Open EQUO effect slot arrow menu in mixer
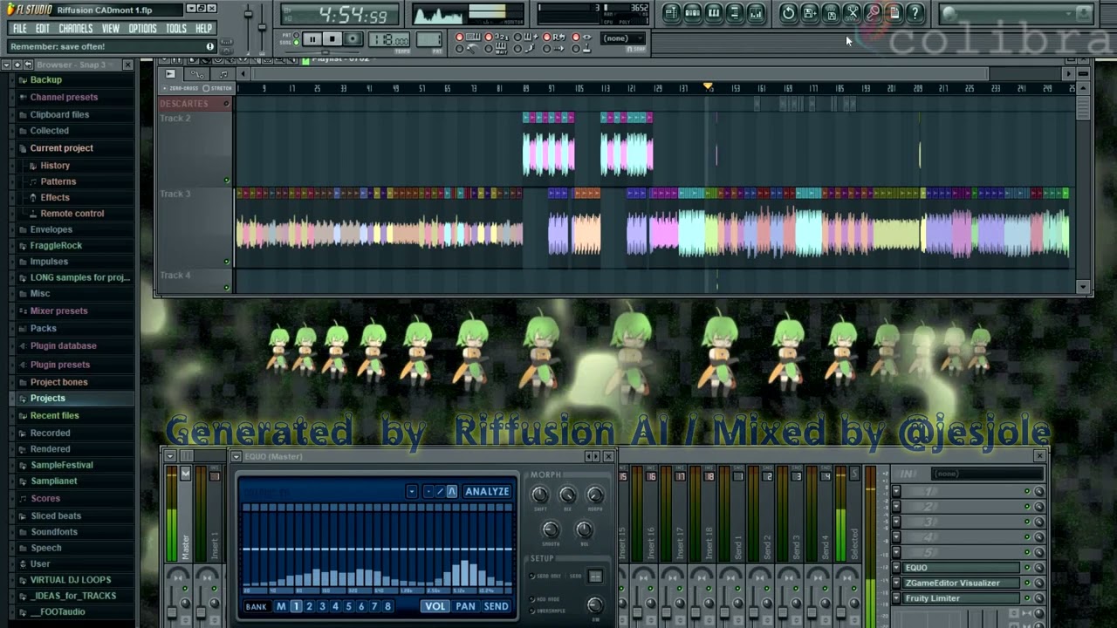Image resolution: width=1117 pixels, height=628 pixels. click(896, 568)
